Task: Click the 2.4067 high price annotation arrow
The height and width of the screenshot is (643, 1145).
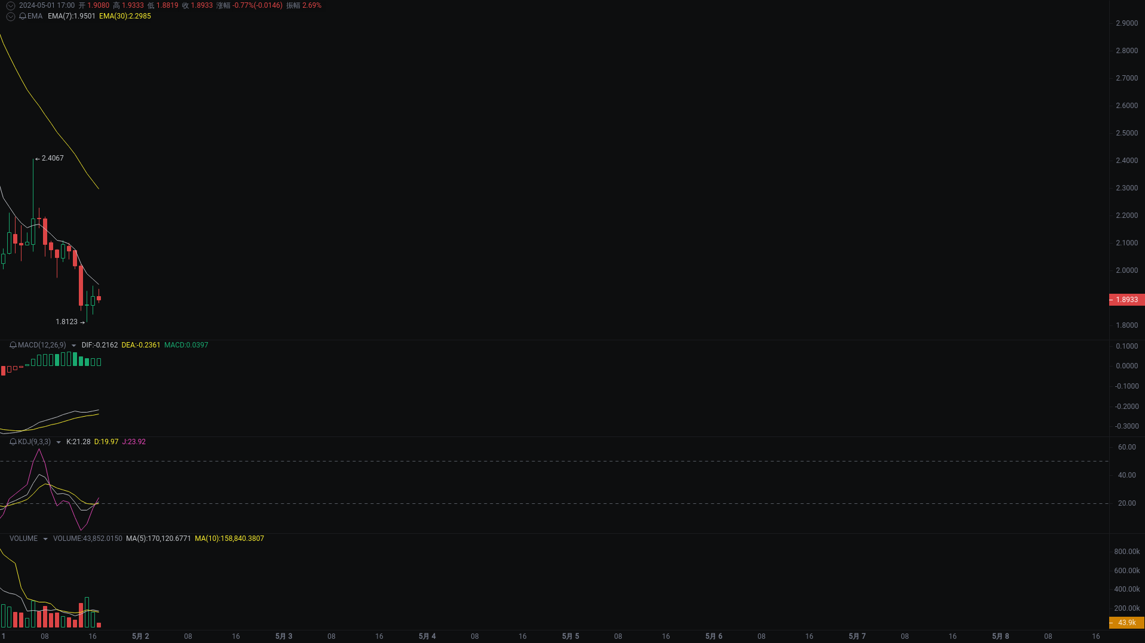Action: pyautogui.click(x=48, y=158)
